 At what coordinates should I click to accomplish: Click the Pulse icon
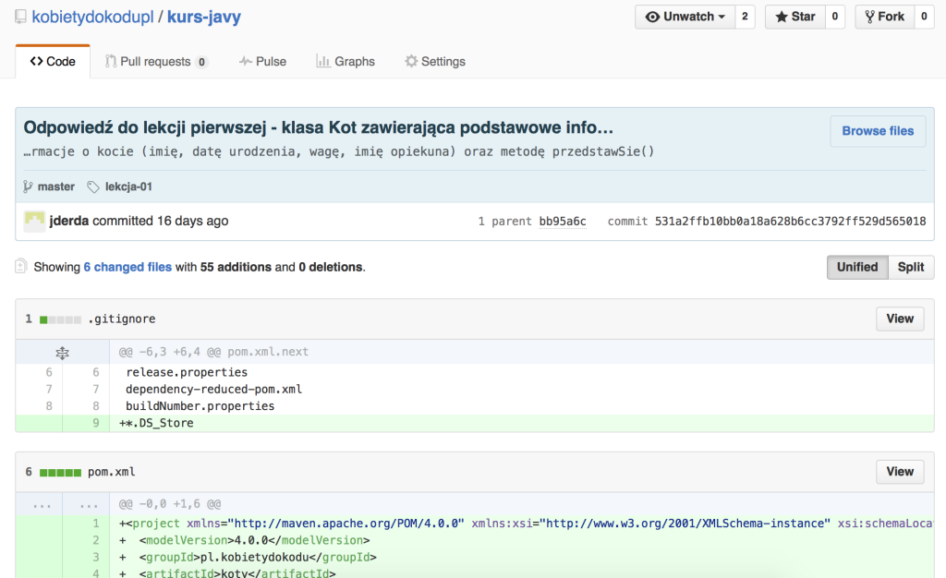[246, 61]
